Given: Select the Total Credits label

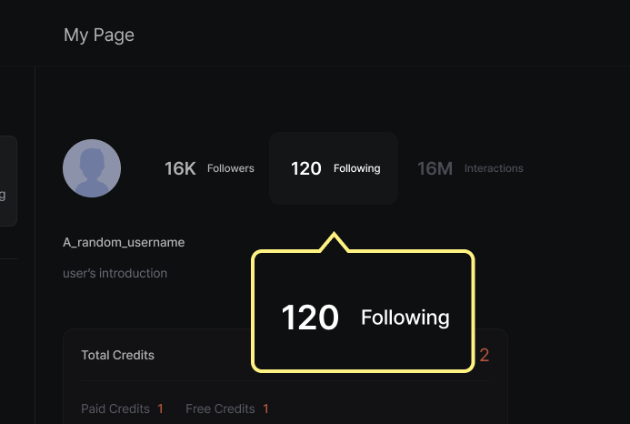Looking at the screenshot, I should coord(117,355).
